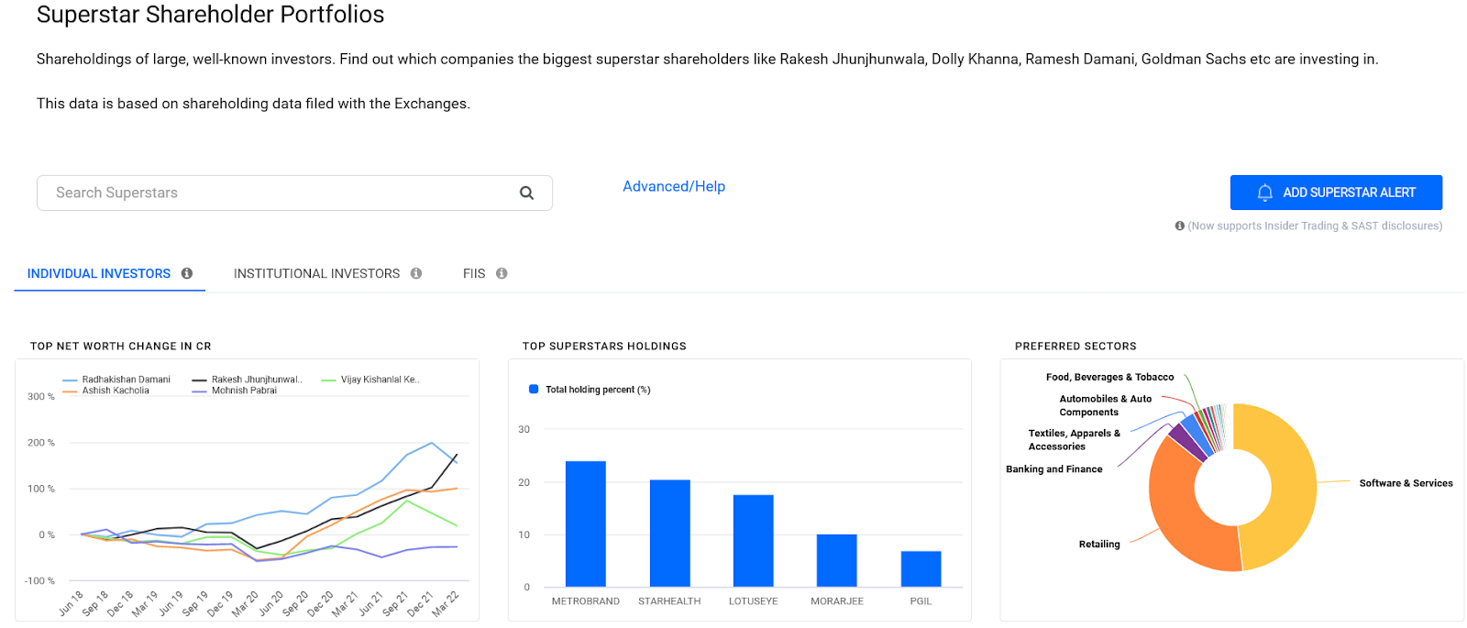Click the LOTUSEYE bar
The height and width of the screenshot is (628, 1467).
tap(754, 541)
